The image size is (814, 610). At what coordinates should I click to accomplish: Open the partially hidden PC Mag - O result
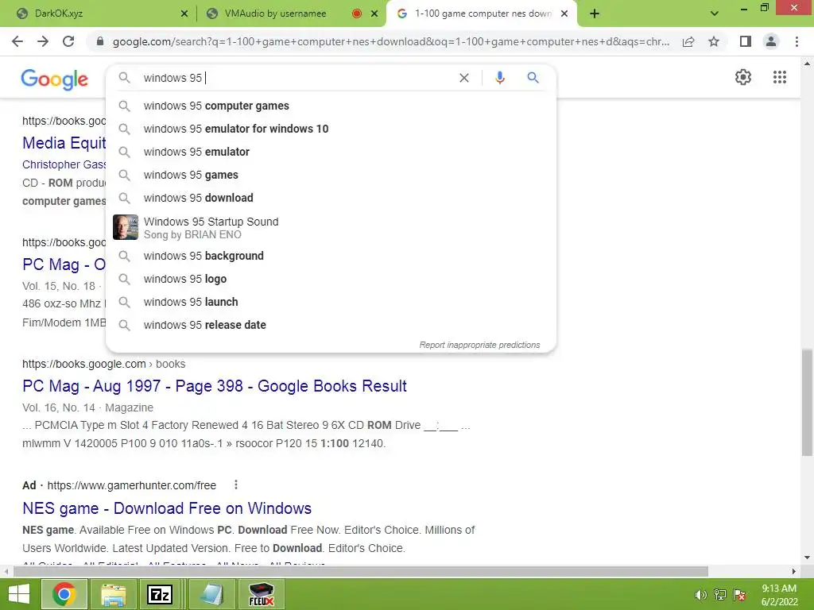point(64,264)
